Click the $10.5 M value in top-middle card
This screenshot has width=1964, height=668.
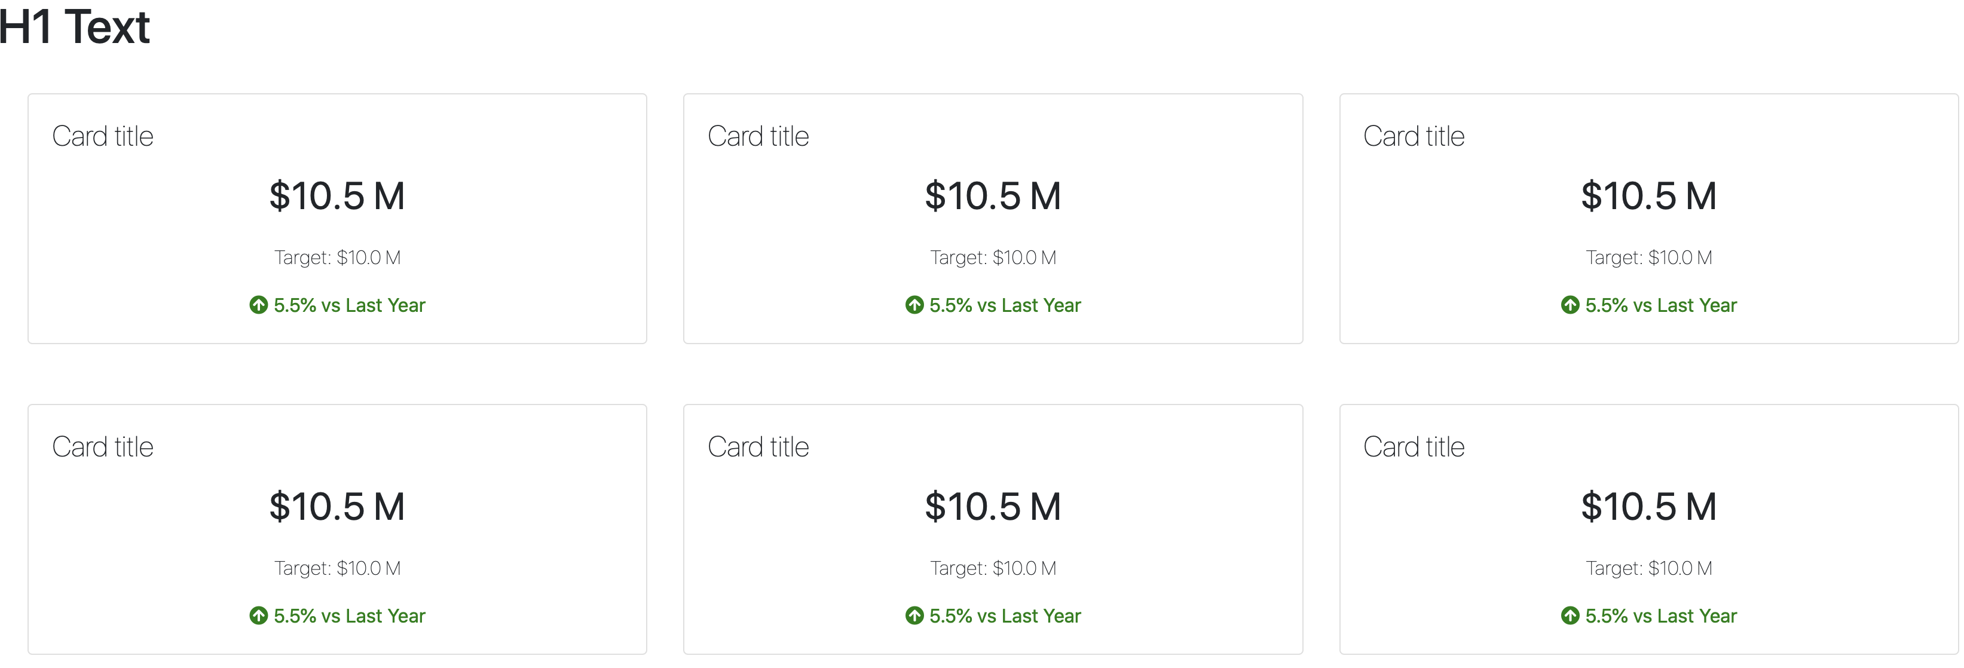[x=993, y=196]
